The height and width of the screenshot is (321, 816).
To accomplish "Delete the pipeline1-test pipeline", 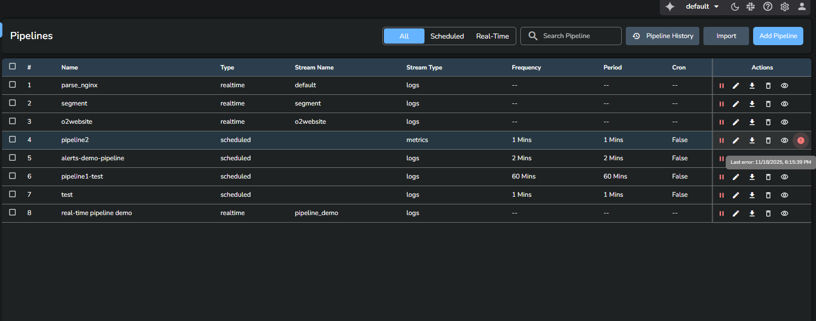I will [x=768, y=177].
